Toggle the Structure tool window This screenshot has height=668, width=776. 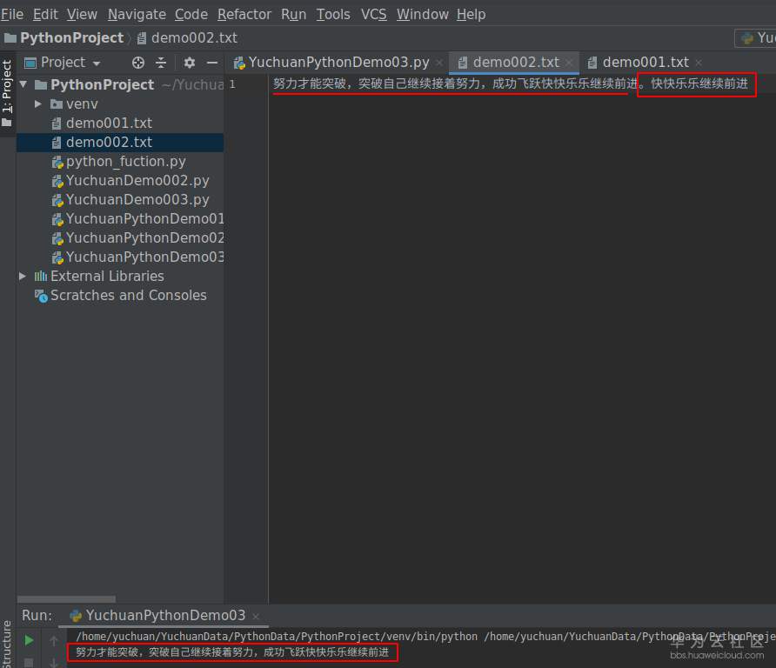click(x=7, y=644)
